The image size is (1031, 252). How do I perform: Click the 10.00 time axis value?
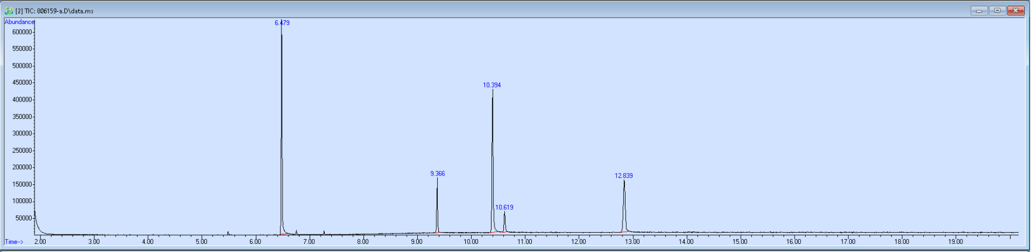tap(470, 242)
